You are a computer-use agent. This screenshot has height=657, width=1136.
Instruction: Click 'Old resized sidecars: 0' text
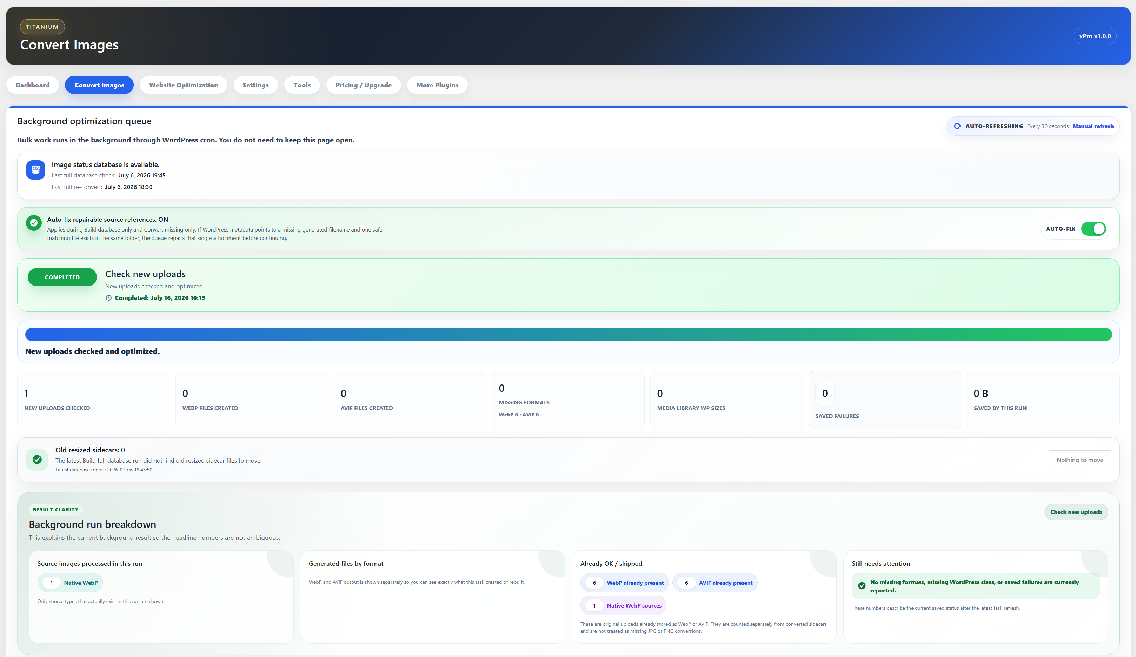[90, 450]
